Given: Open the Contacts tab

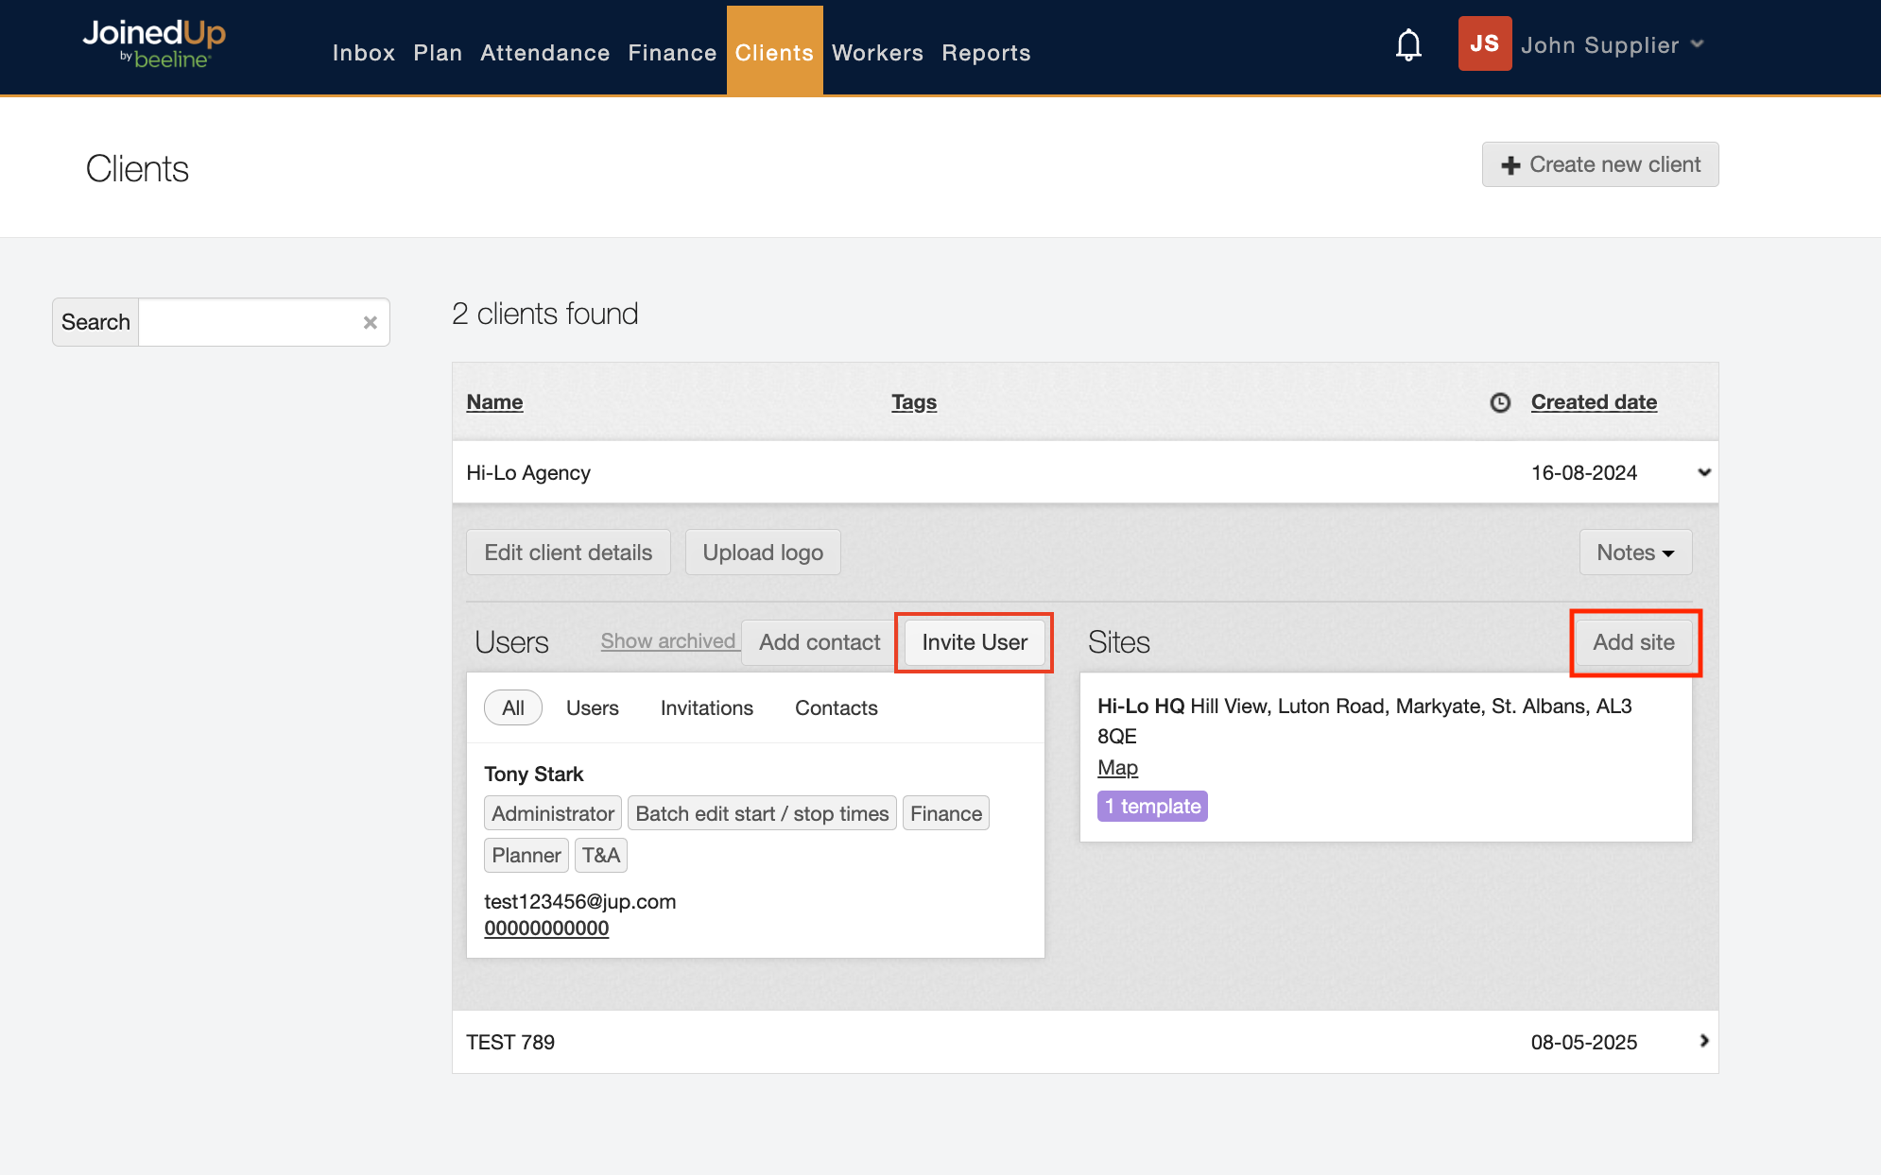Looking at the screenshot, I should (x=836, y=707).
